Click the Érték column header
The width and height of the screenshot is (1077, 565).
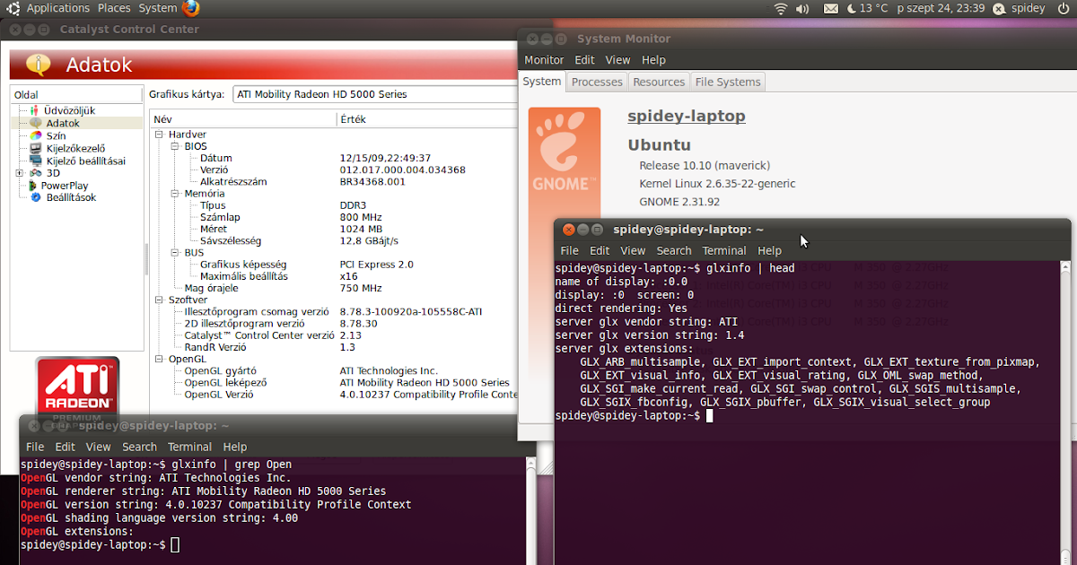(353, 119)
